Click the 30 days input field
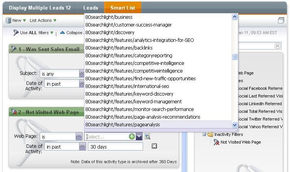The height and width of the screenshot is (172, 290). pos(115,146)
